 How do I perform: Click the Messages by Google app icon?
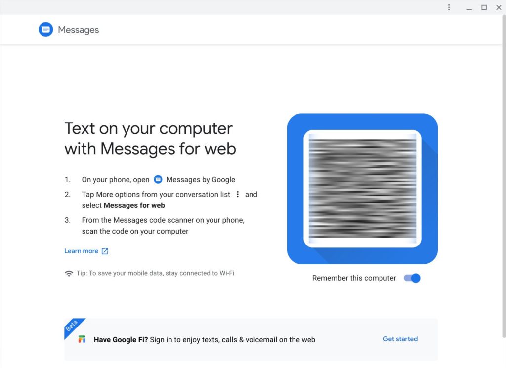coord(158,179)
